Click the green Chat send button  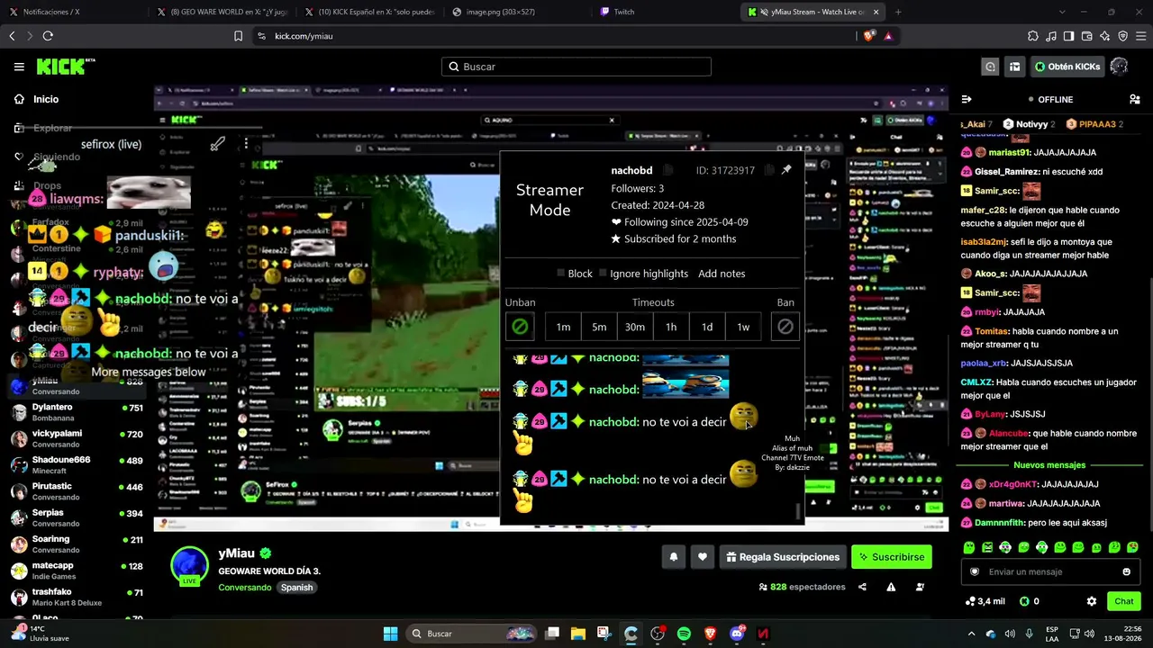1124,601
